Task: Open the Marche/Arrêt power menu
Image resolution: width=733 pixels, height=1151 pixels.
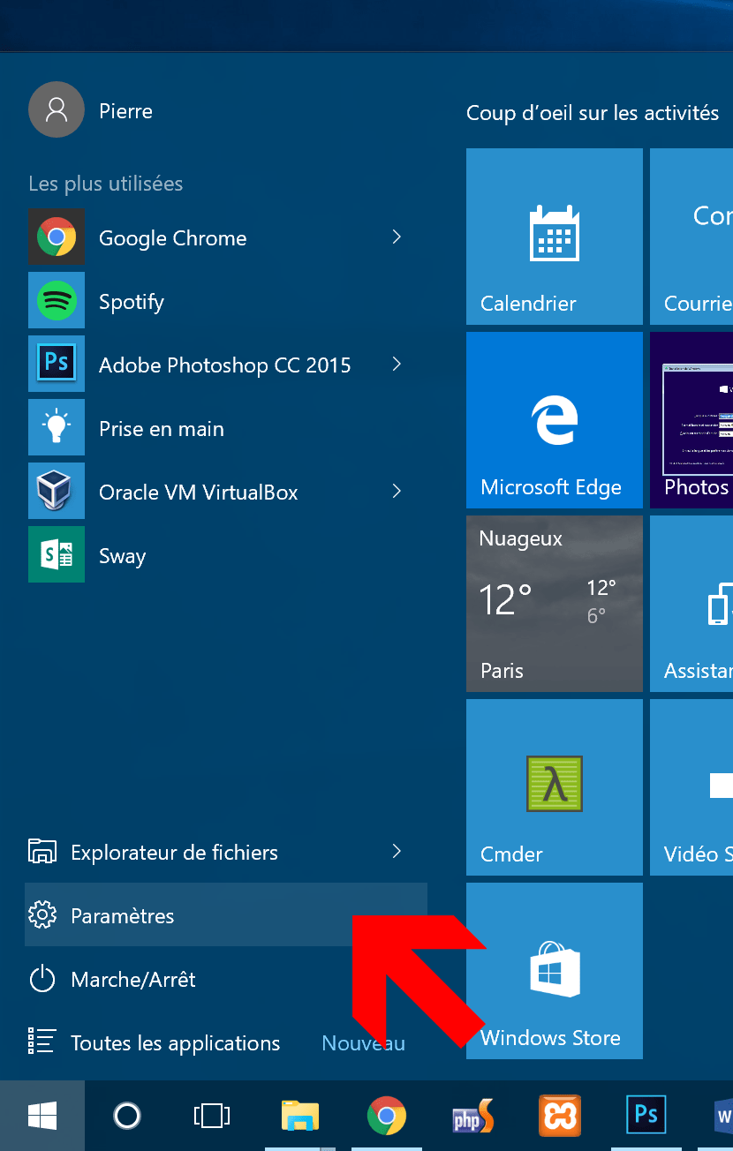Action: click(225, 979)
